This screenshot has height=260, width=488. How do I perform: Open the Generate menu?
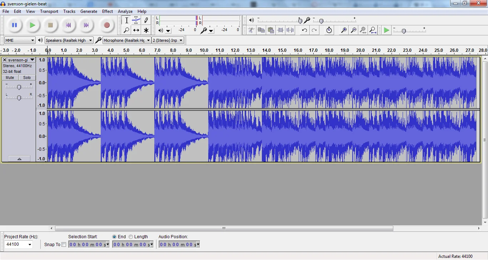tap(89, 11)
